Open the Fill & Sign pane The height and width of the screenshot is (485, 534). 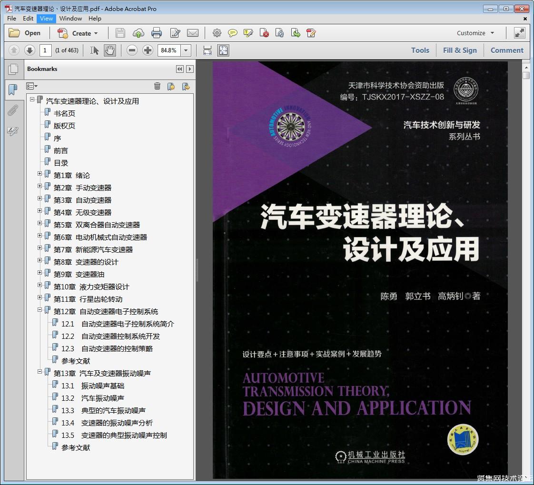pos(460,50)
